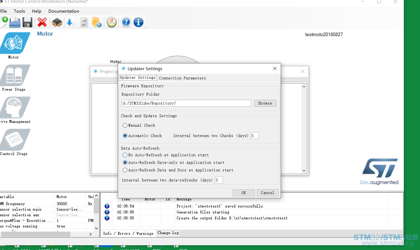
Task: Open a project using the folder toolbar icon
Action: [x=15, y=22]
